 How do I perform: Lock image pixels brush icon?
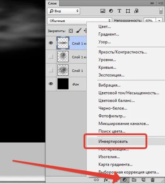click(x=79, y=30)
